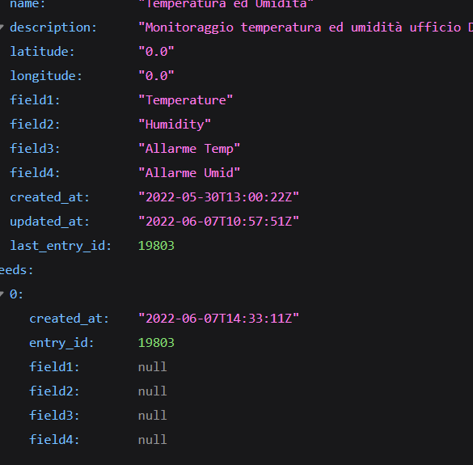Click the "Allarme Umid" string value
The width and height of the screenshot is (473, 465).
pyautogui.click(x=189, y=173)
